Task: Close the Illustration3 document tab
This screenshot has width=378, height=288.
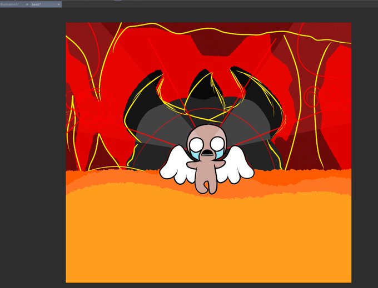Action: point(27,4)
